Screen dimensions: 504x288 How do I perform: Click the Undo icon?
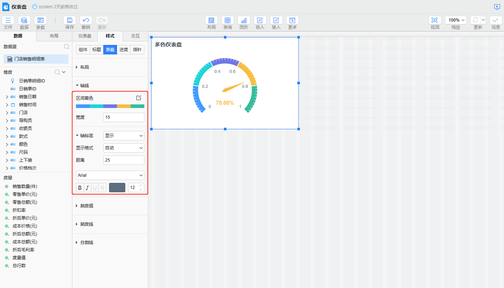coord(86,21)
